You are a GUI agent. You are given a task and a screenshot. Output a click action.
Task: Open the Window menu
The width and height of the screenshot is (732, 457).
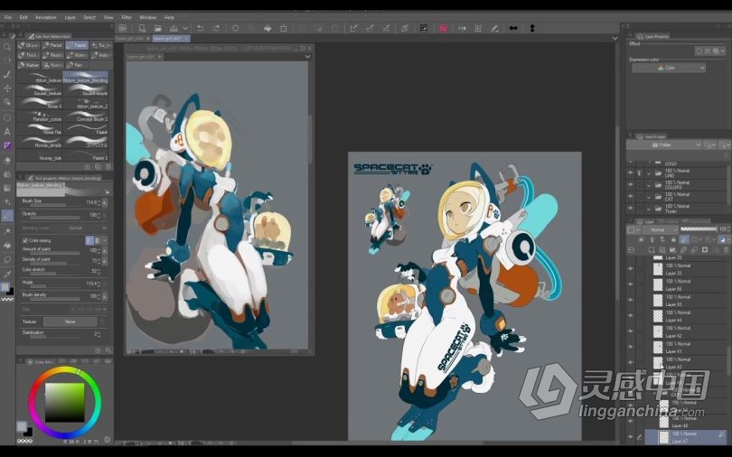pos(148,17)
